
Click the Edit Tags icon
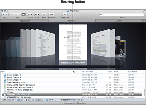[51, 14]
